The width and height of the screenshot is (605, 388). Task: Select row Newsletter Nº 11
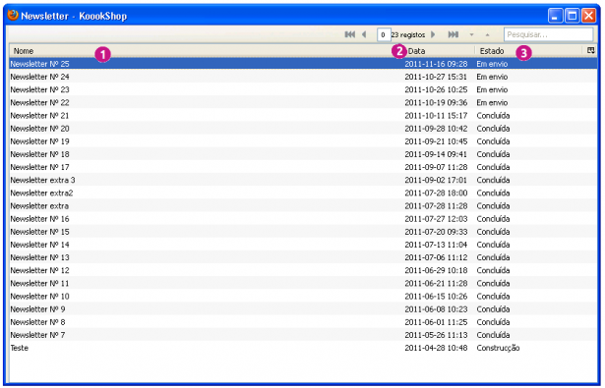[303, 283]
